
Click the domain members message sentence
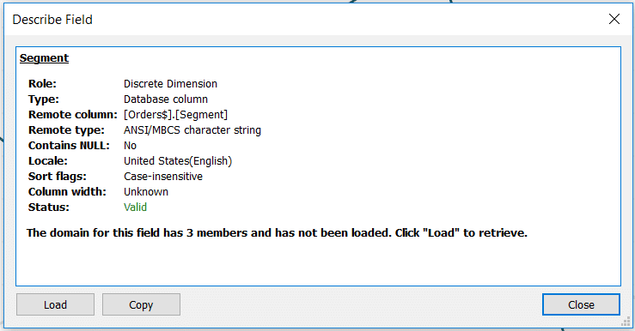click(x=277, y=232)
